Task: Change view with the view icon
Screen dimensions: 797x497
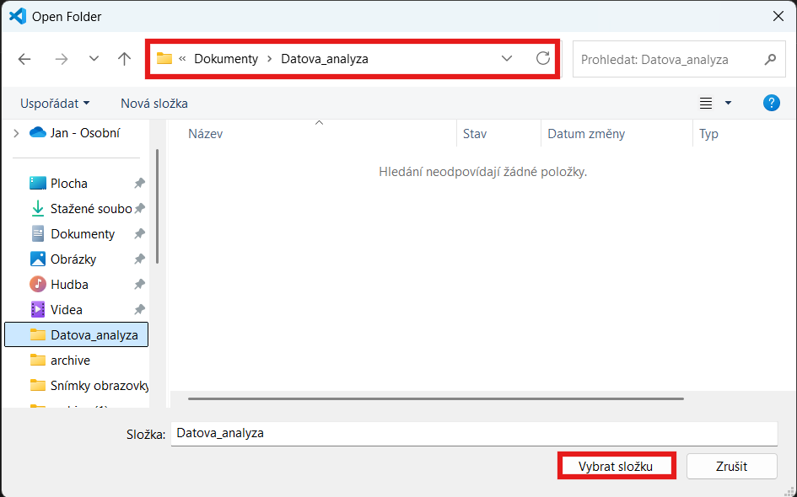Action: pyautogui.click(x=706, y=103)
